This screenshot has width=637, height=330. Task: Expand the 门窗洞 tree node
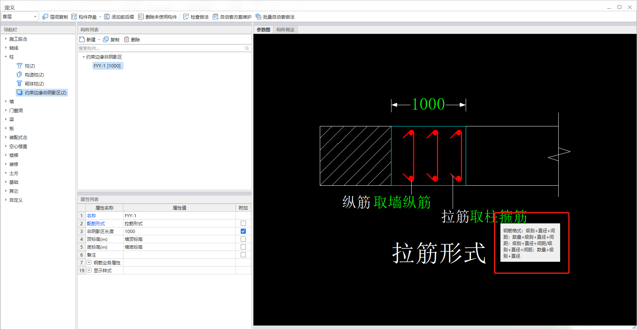pyautogui.click(x=6, y=110)
